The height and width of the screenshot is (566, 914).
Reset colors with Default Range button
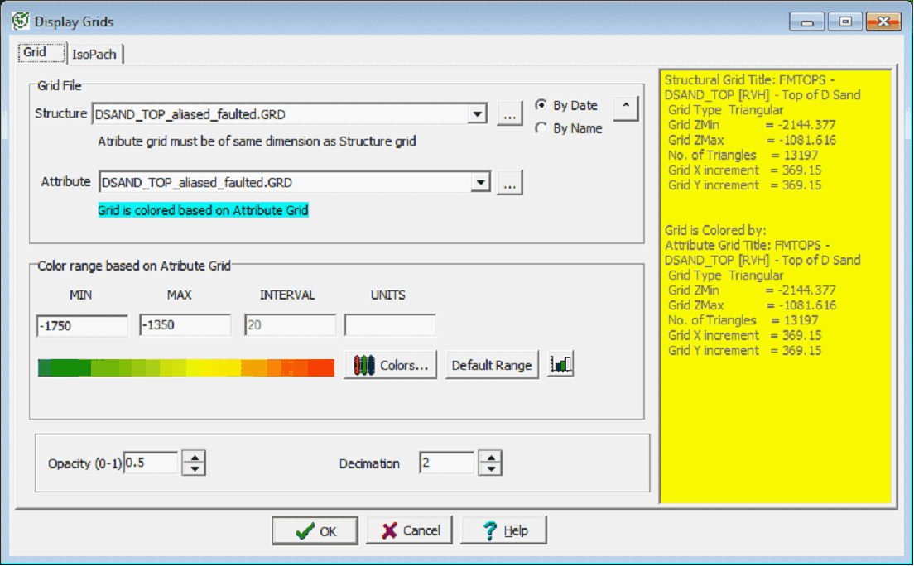point(491,365)
